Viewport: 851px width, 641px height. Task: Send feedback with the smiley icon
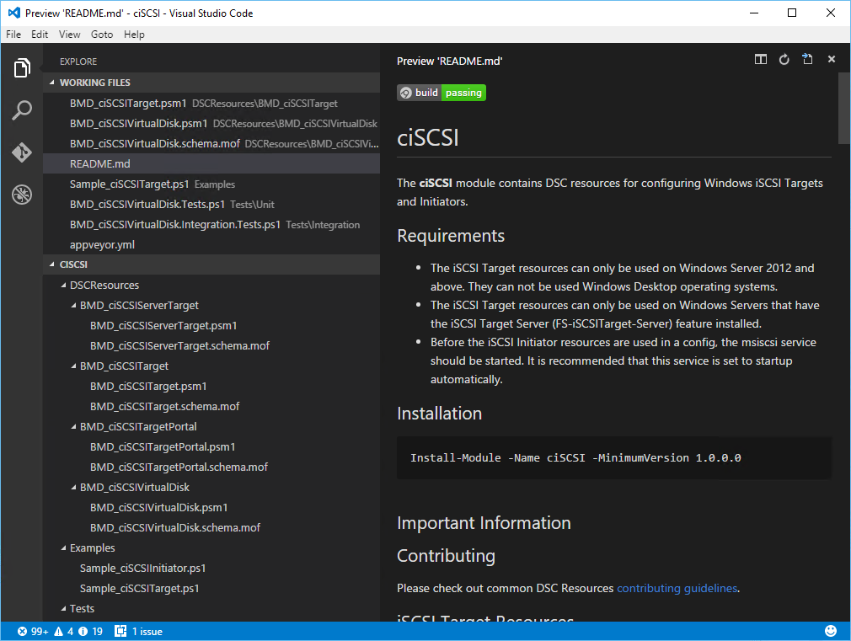point(831,631)
